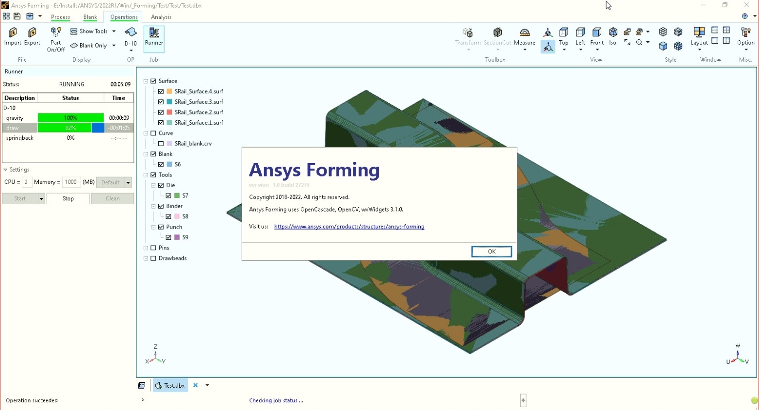Click the highlighted axis rotation icon
This screenshot has width=759, height=410.
[548, 47]
